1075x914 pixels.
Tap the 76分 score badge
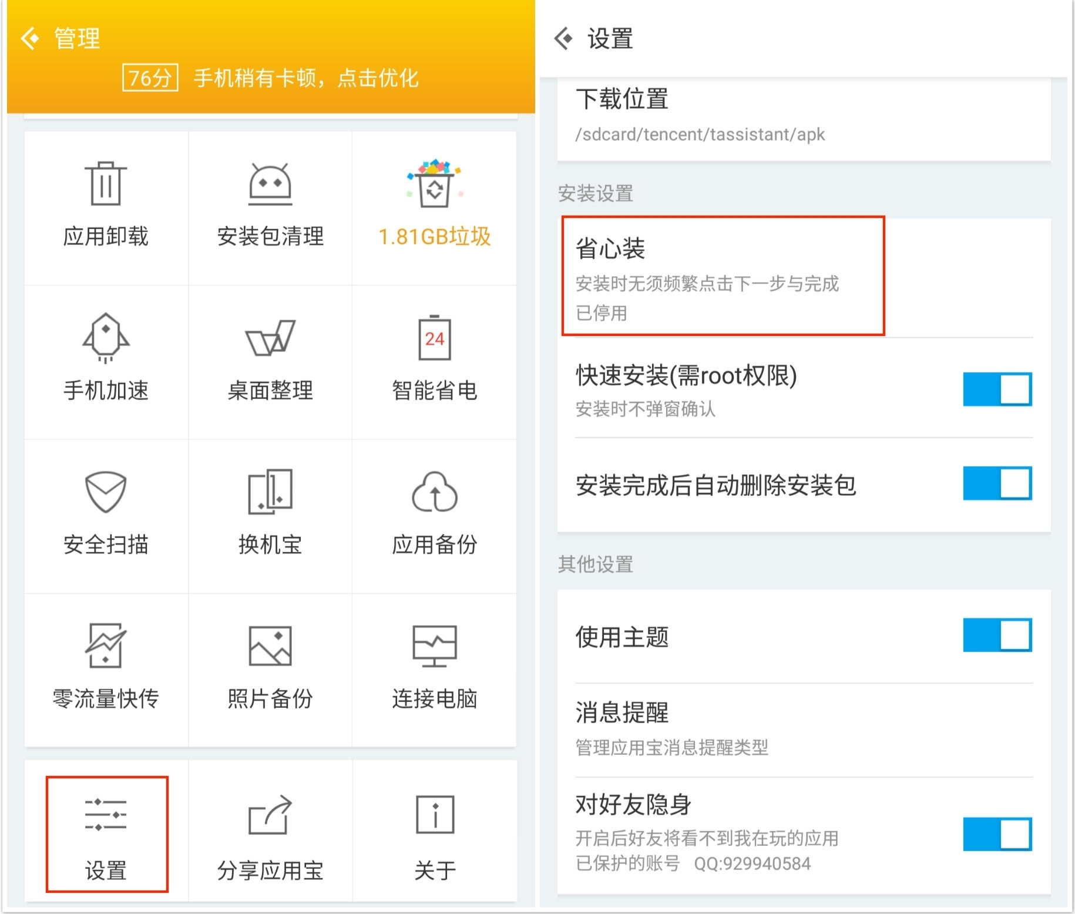pyautogui.click(x=150, y=78)
